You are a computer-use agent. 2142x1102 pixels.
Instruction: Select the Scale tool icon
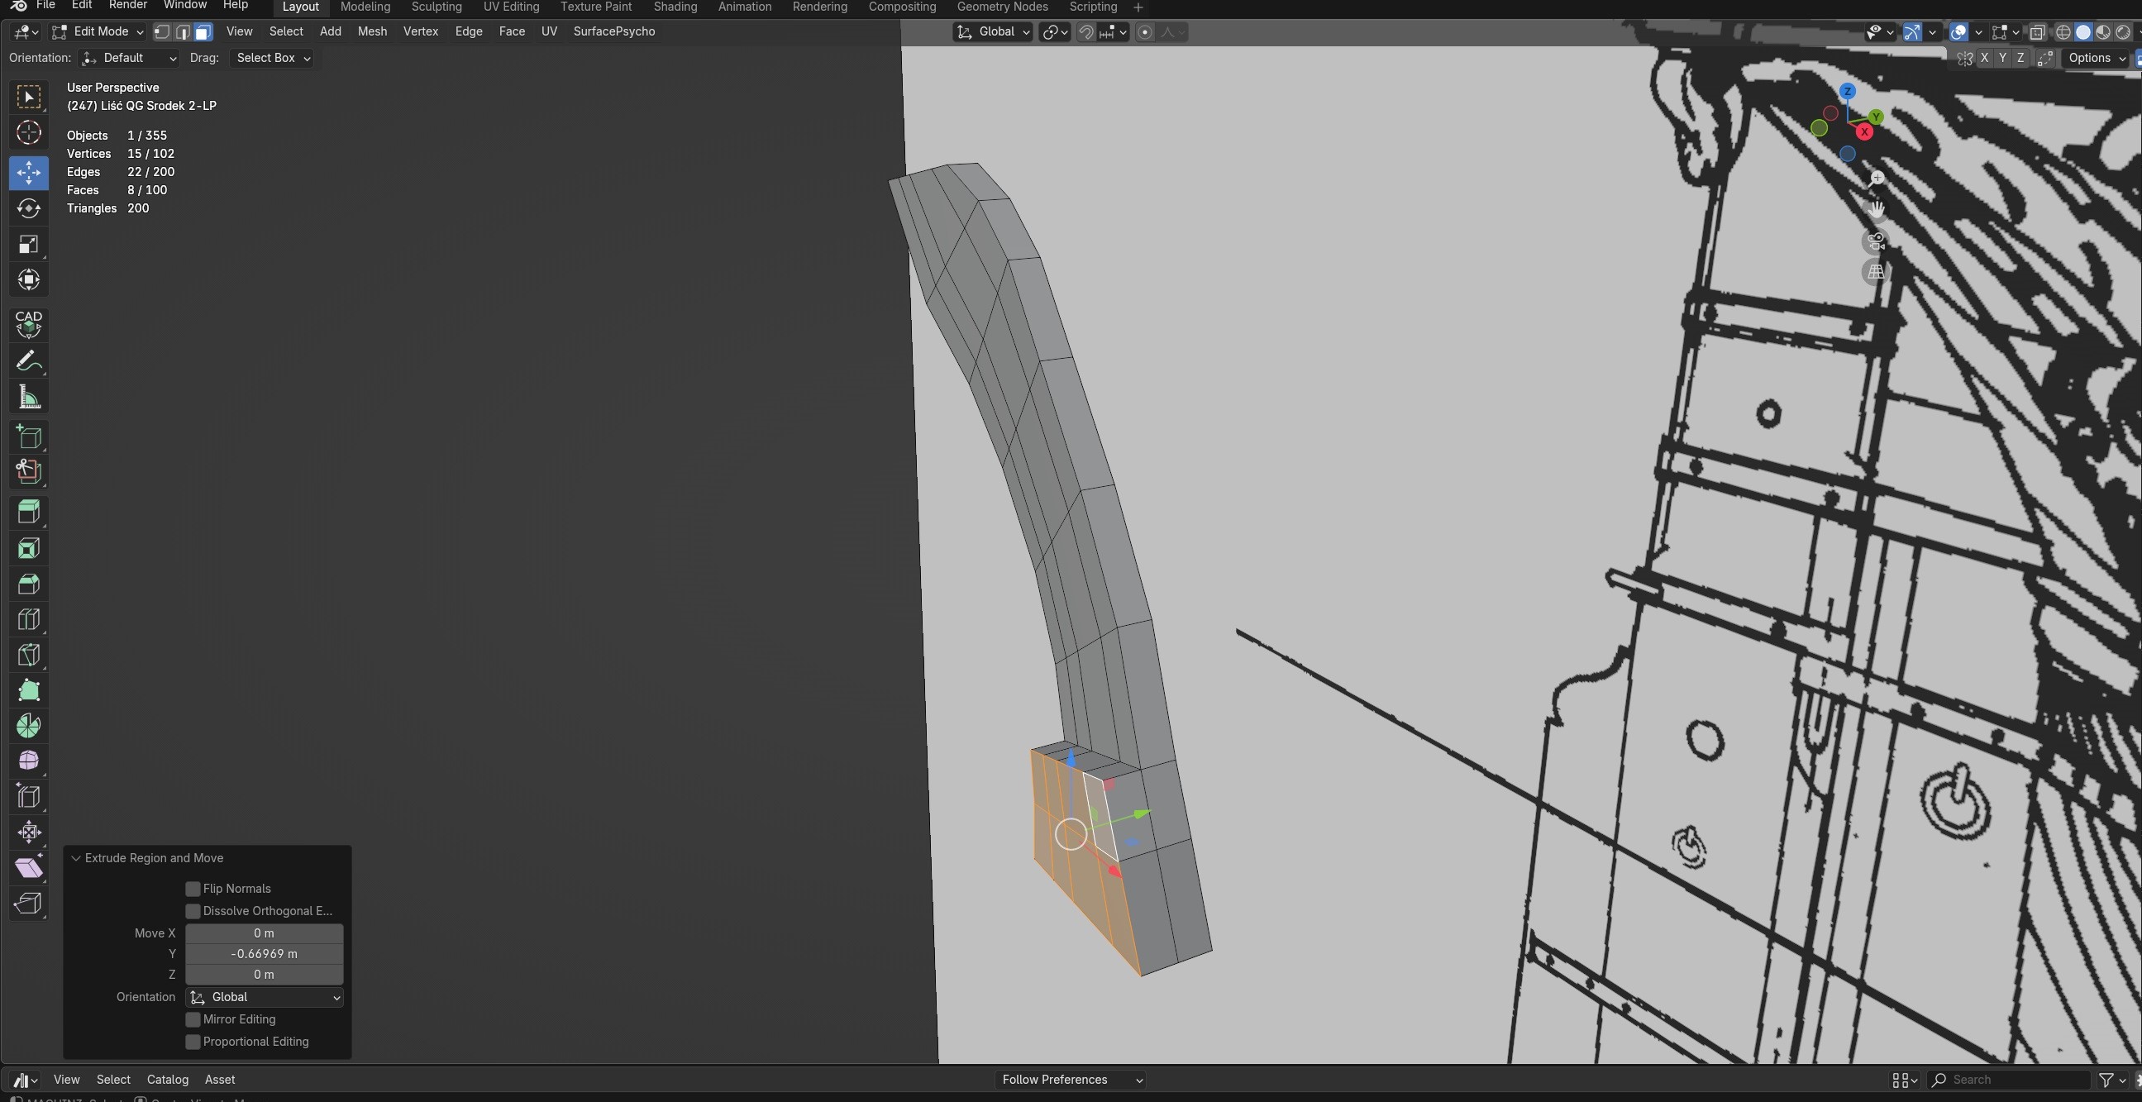(x=28, y=245)
